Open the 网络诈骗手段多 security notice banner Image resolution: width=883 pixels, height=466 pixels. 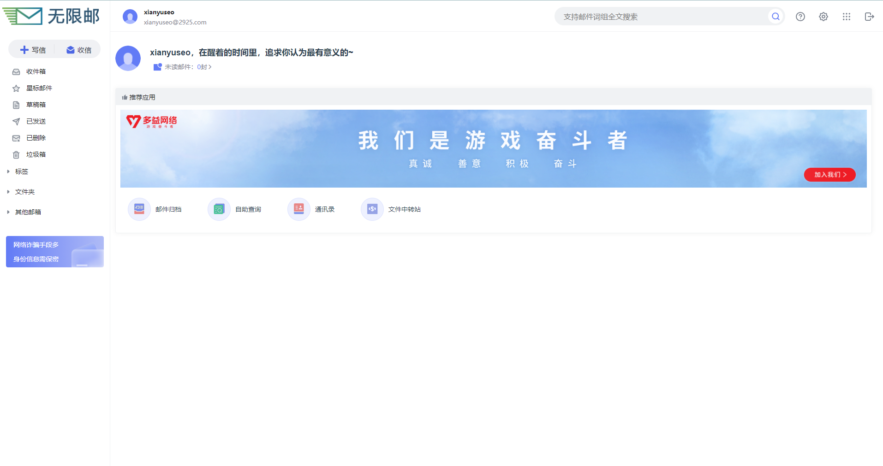click(x=55, y=252)
